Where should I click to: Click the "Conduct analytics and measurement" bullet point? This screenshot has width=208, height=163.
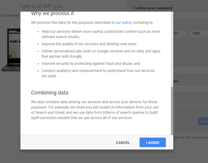point(98,73)
